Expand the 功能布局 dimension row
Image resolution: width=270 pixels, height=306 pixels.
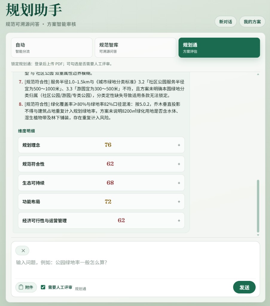click(101, 202)
